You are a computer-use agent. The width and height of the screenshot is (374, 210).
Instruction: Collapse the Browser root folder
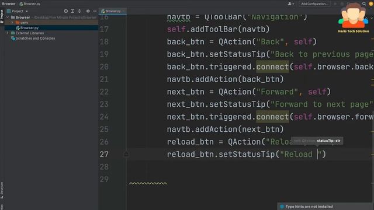[x=8, y=17]
